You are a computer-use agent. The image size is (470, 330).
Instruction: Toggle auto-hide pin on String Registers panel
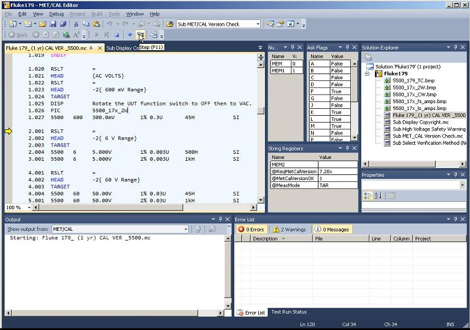point(347,148)
